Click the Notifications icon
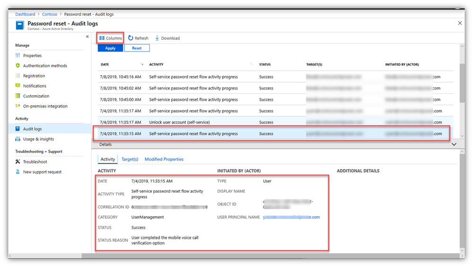Screen dimensions: 473x267 [18, 86]
